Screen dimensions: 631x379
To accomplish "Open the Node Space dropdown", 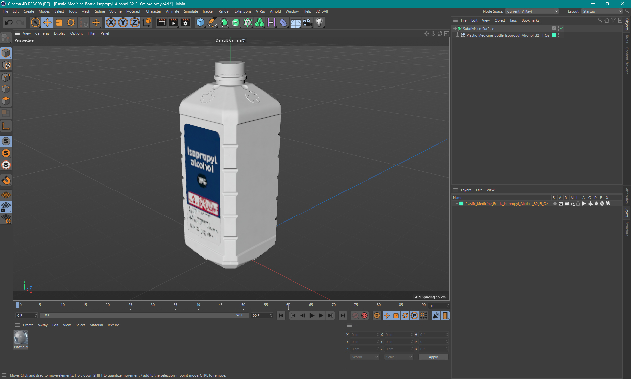I will [x=532, y=11].
